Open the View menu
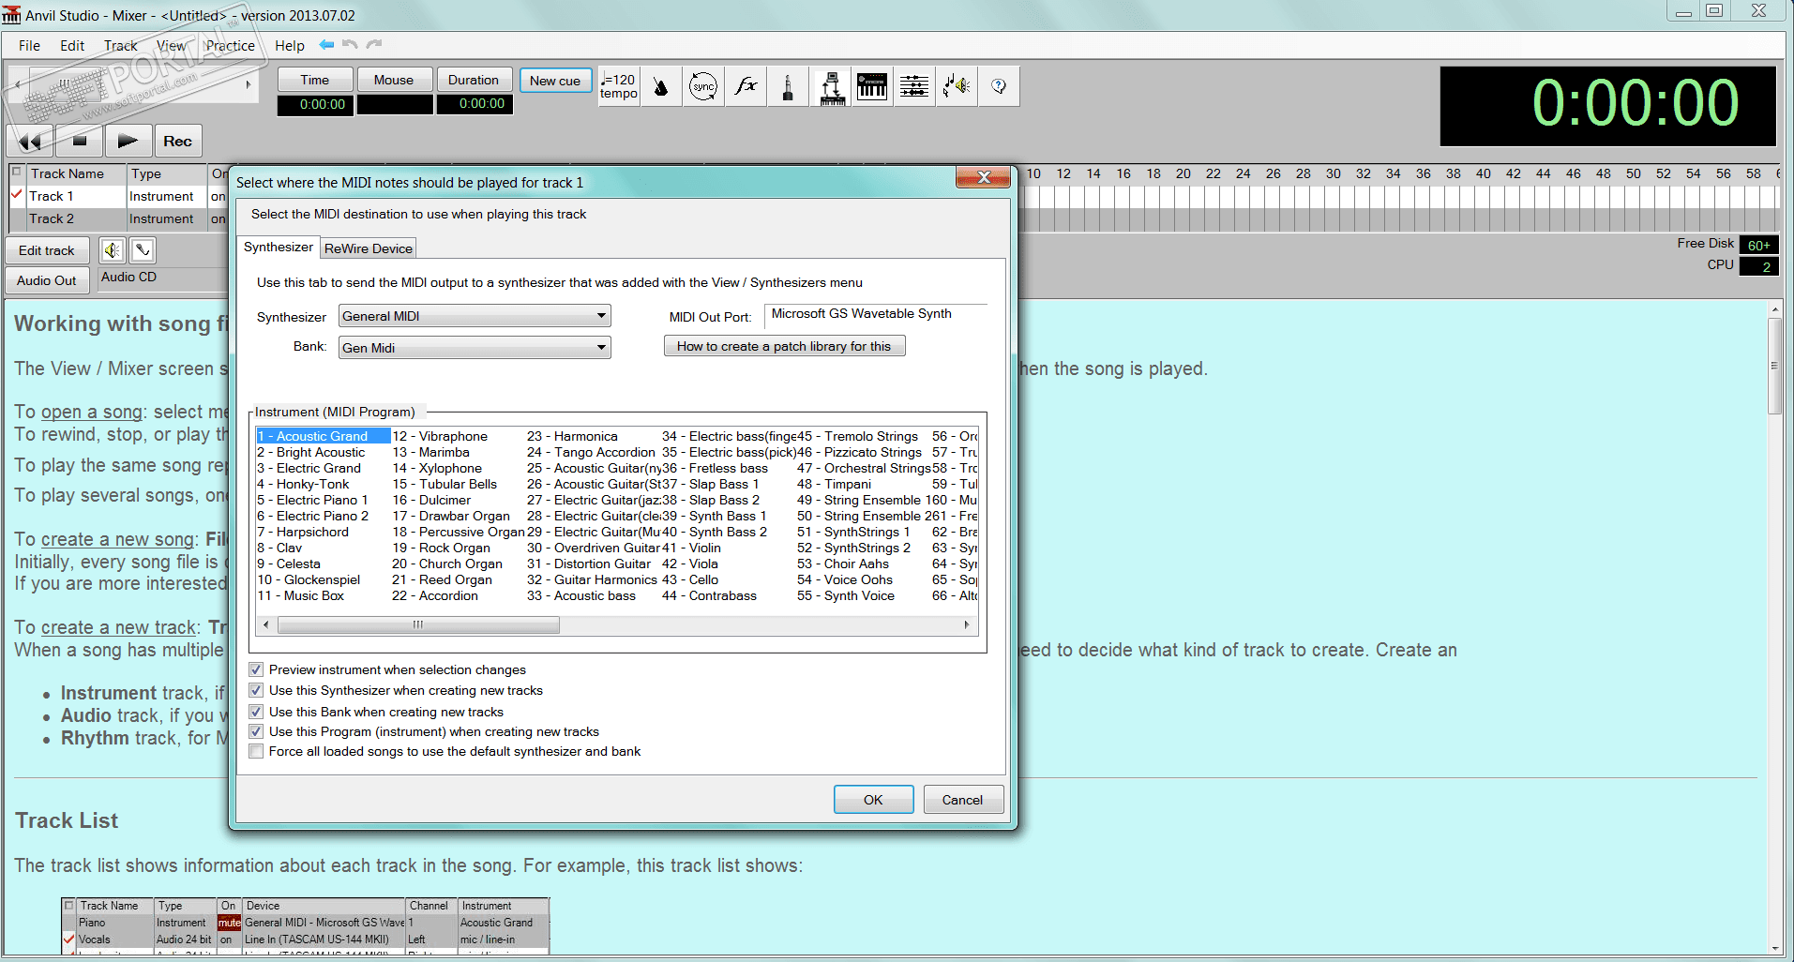The width and height of the screenshot is (1794, 962). tap(171, 45)
